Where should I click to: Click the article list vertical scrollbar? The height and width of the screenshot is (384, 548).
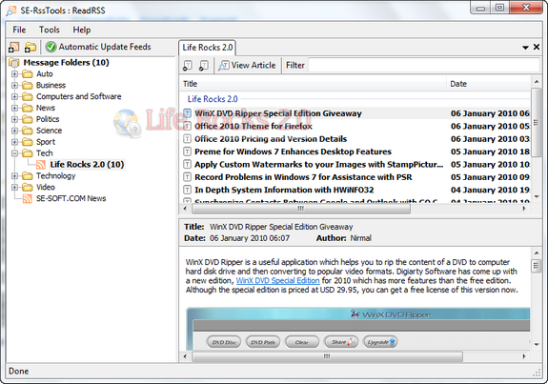point(536,122)
